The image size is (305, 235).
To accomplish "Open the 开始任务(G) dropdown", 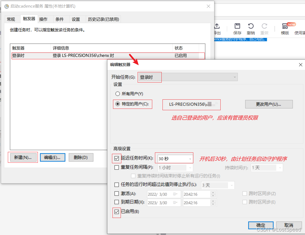I will 234,77.
